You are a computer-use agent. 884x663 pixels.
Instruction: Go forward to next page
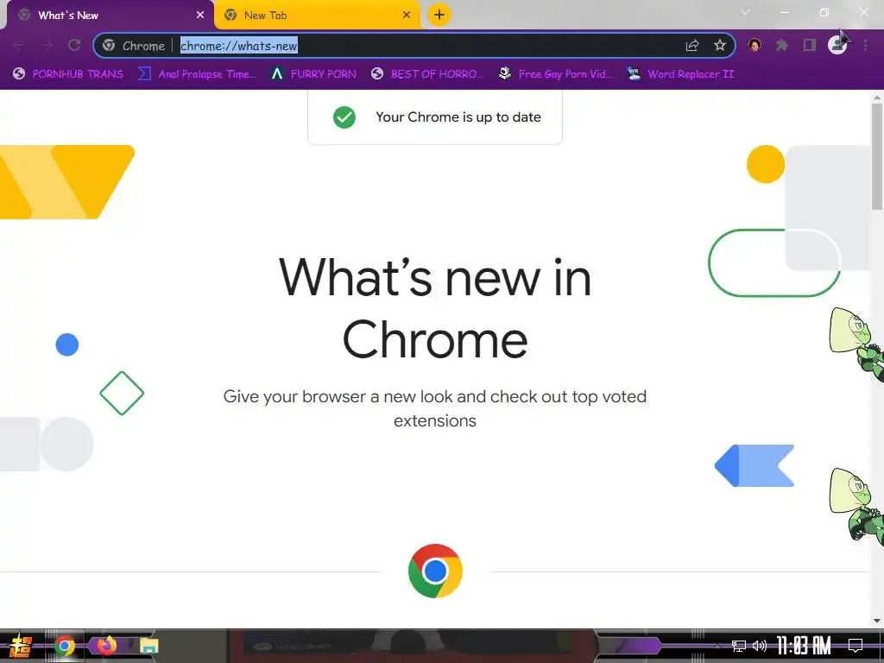pos(47,45)
